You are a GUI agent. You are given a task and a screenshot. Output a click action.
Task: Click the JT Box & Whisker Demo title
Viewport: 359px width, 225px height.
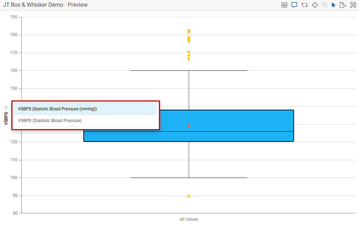coord(45,5)
